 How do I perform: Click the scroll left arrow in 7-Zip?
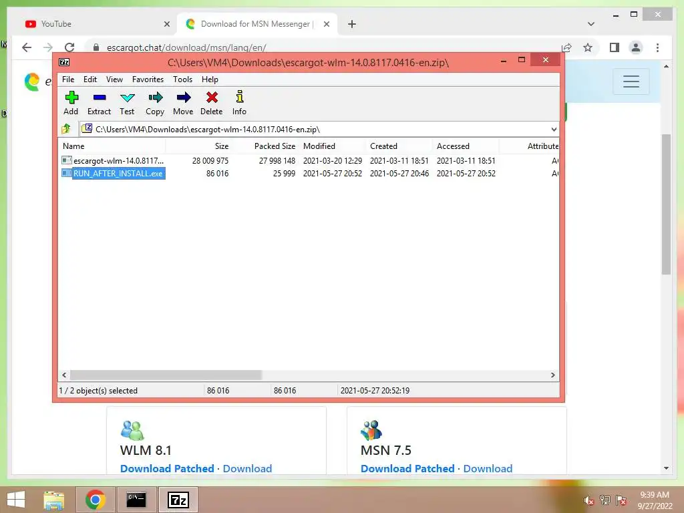tap(64, 375)
